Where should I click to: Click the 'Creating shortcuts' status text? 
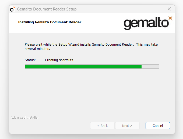click(x=59, y=60)
